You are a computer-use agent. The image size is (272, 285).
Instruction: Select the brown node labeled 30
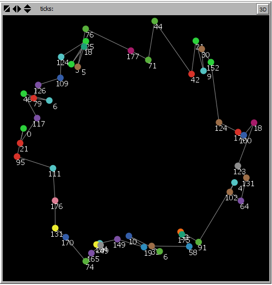pyautogui.click(x=202, y=49)
